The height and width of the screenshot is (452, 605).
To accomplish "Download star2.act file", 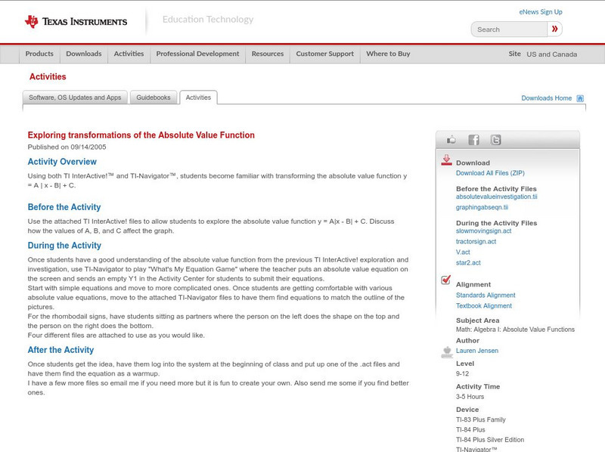I will point(468,262).
